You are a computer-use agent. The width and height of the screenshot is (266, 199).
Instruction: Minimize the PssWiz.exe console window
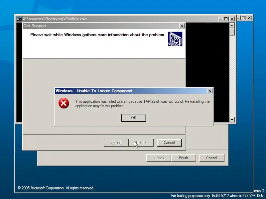(x=220, y=19)
